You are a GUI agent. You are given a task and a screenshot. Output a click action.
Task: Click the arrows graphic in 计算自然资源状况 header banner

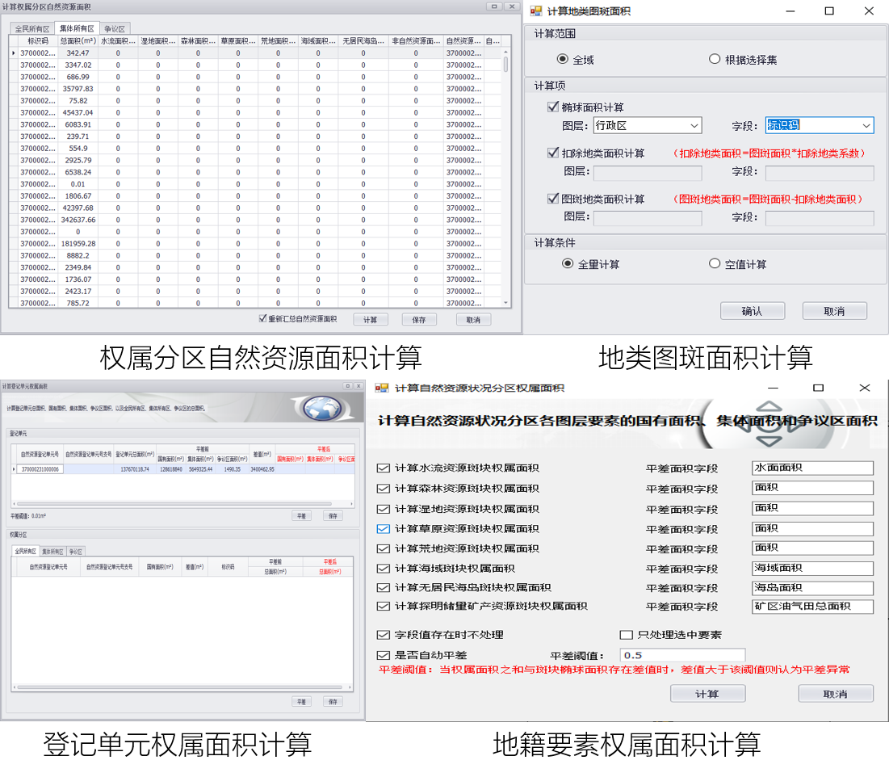click(770, 424)
